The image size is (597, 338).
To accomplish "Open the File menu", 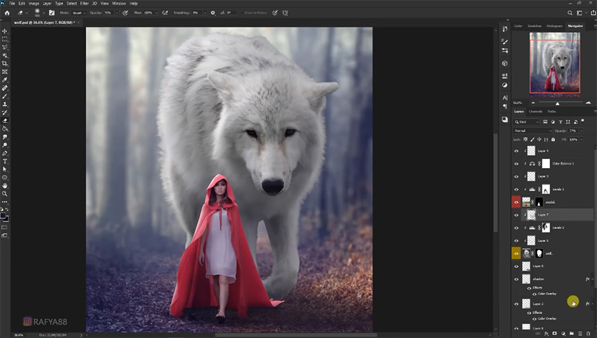I will coord(12,3).
